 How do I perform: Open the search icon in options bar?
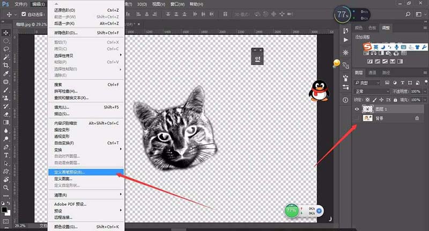tap(408, 14)
